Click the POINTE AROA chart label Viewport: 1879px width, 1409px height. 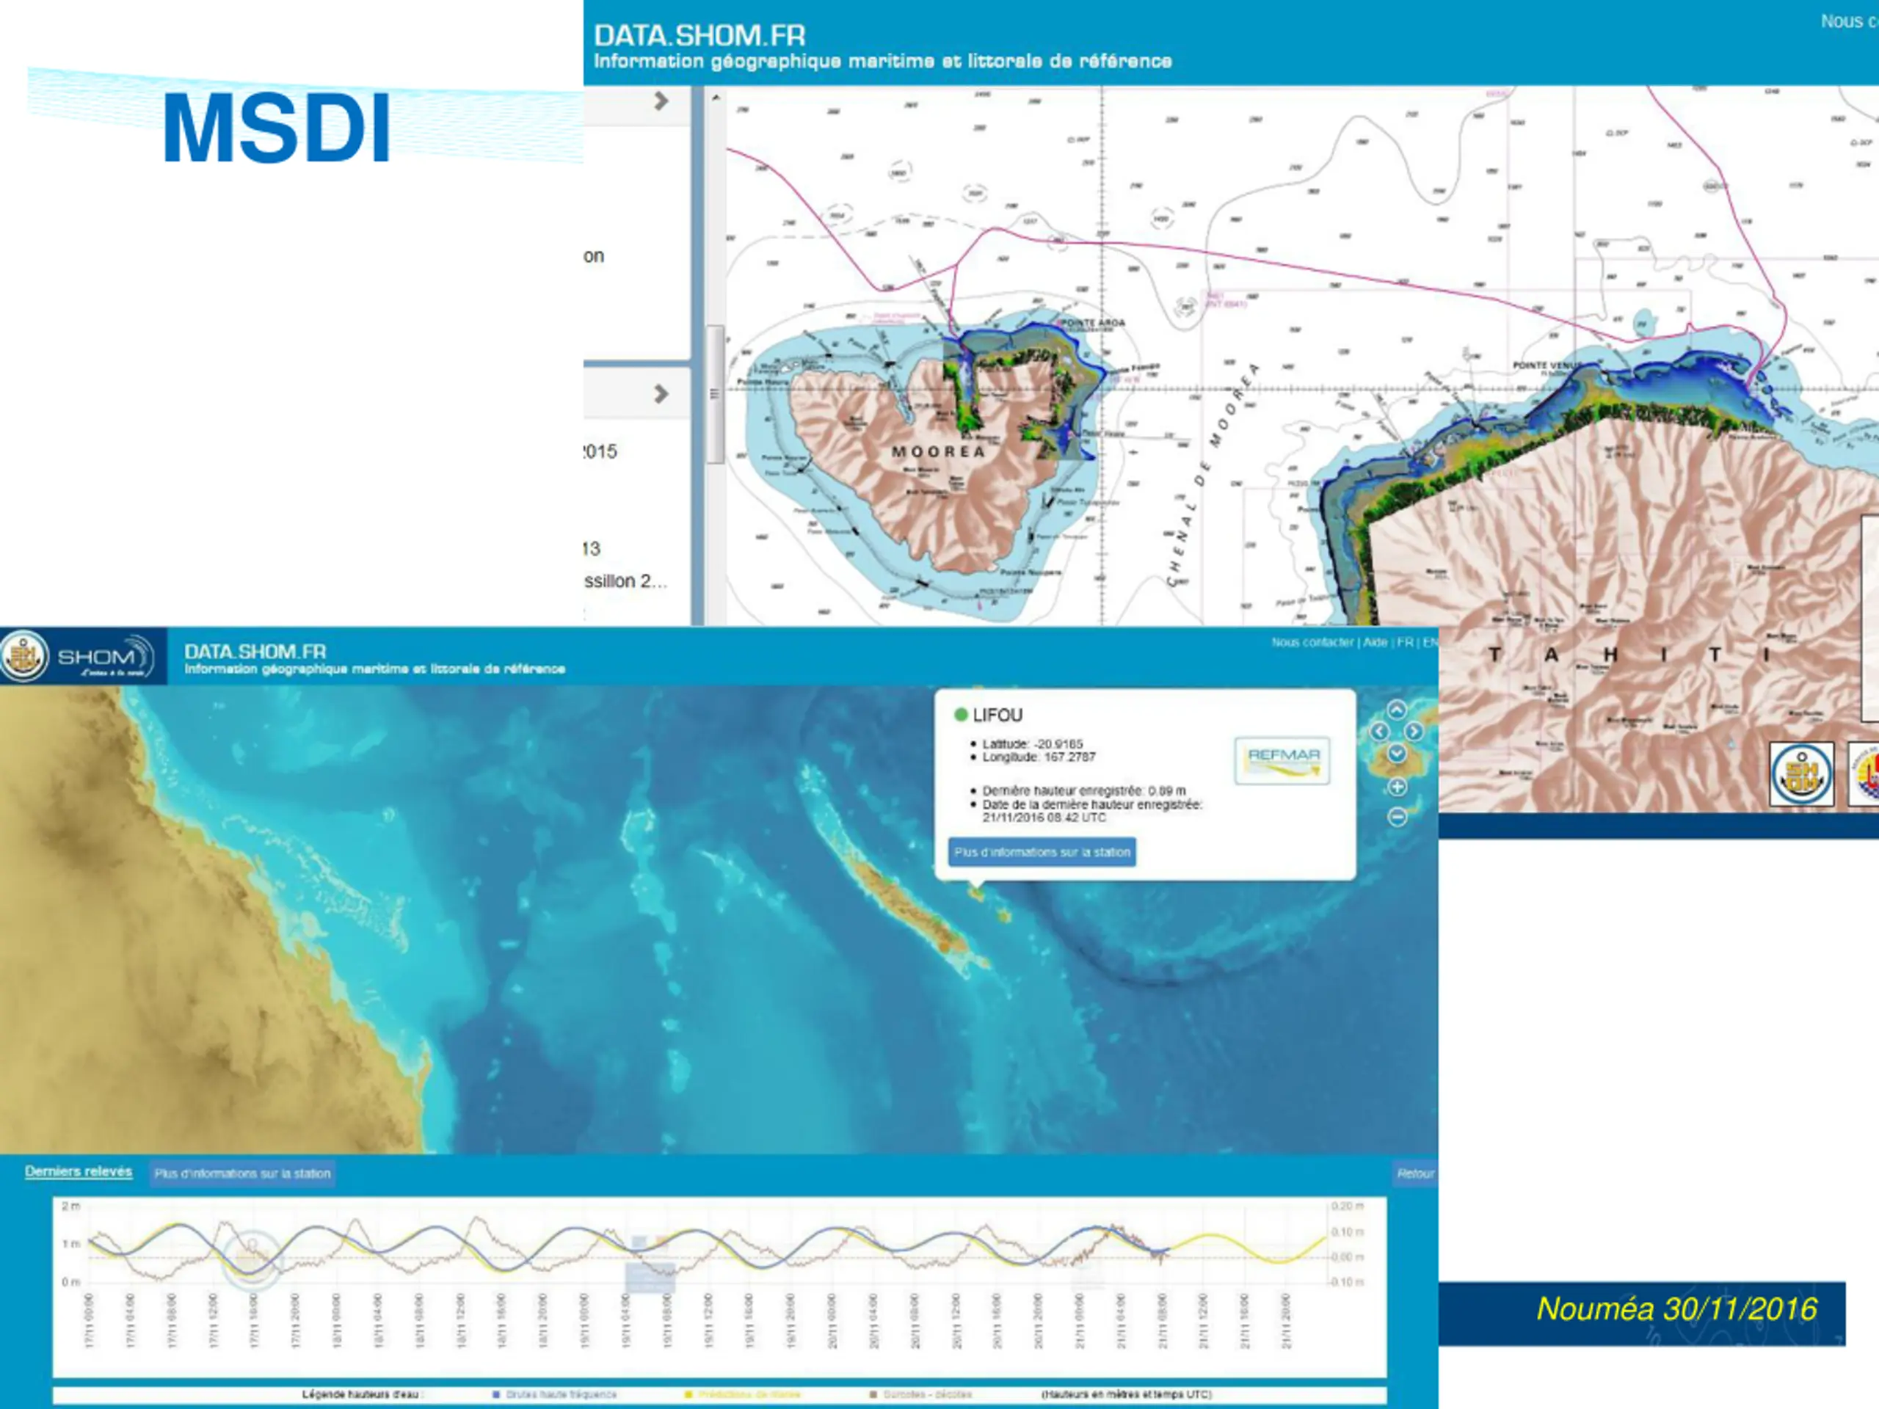click(x=1092, y=323)
